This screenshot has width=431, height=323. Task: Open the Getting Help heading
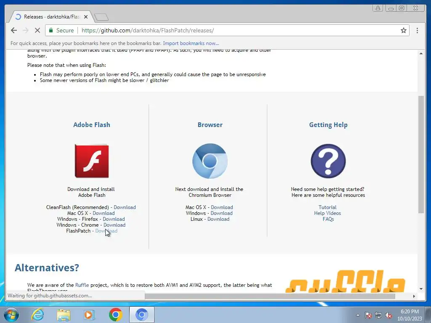(x=328, y=124)
